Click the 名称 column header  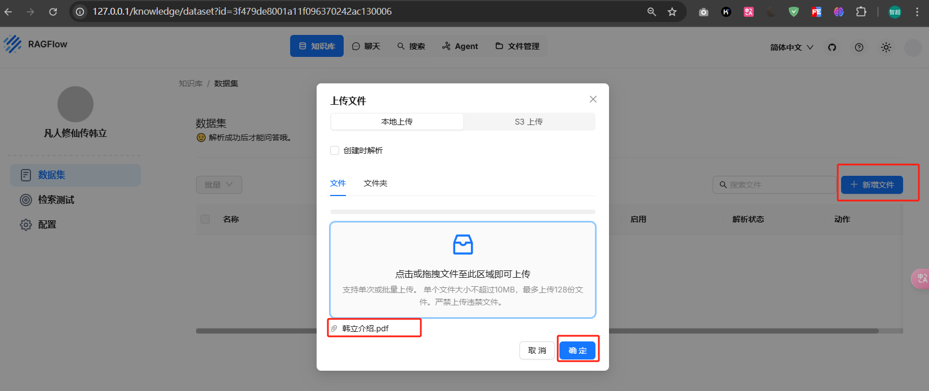(231, 219)
